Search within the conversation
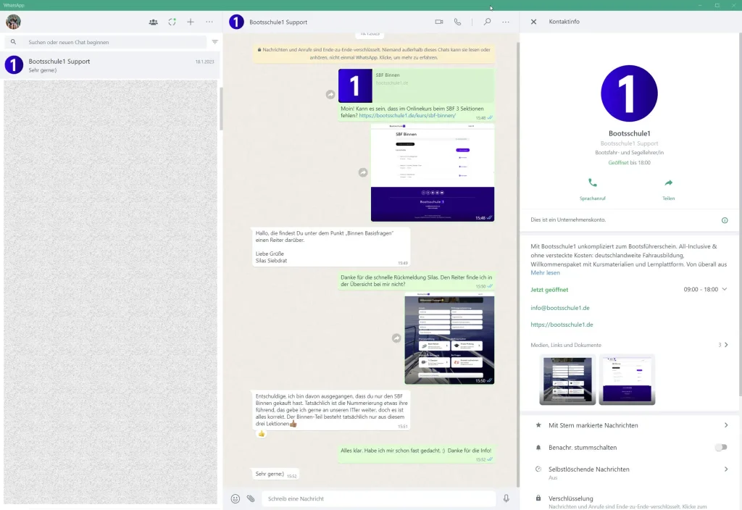The width and height of the screenshot is (742, 510). coord(487,22)
